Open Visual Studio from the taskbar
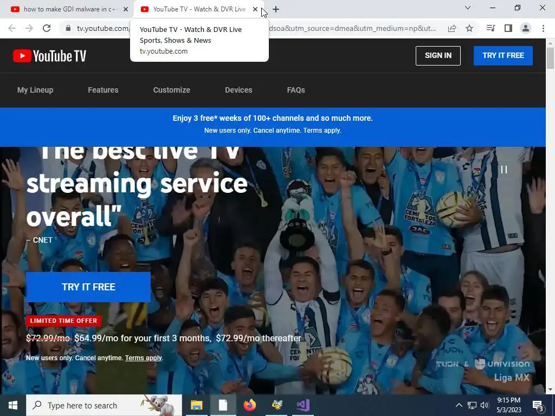Viewport: 555px width, 416px height. 303,405
